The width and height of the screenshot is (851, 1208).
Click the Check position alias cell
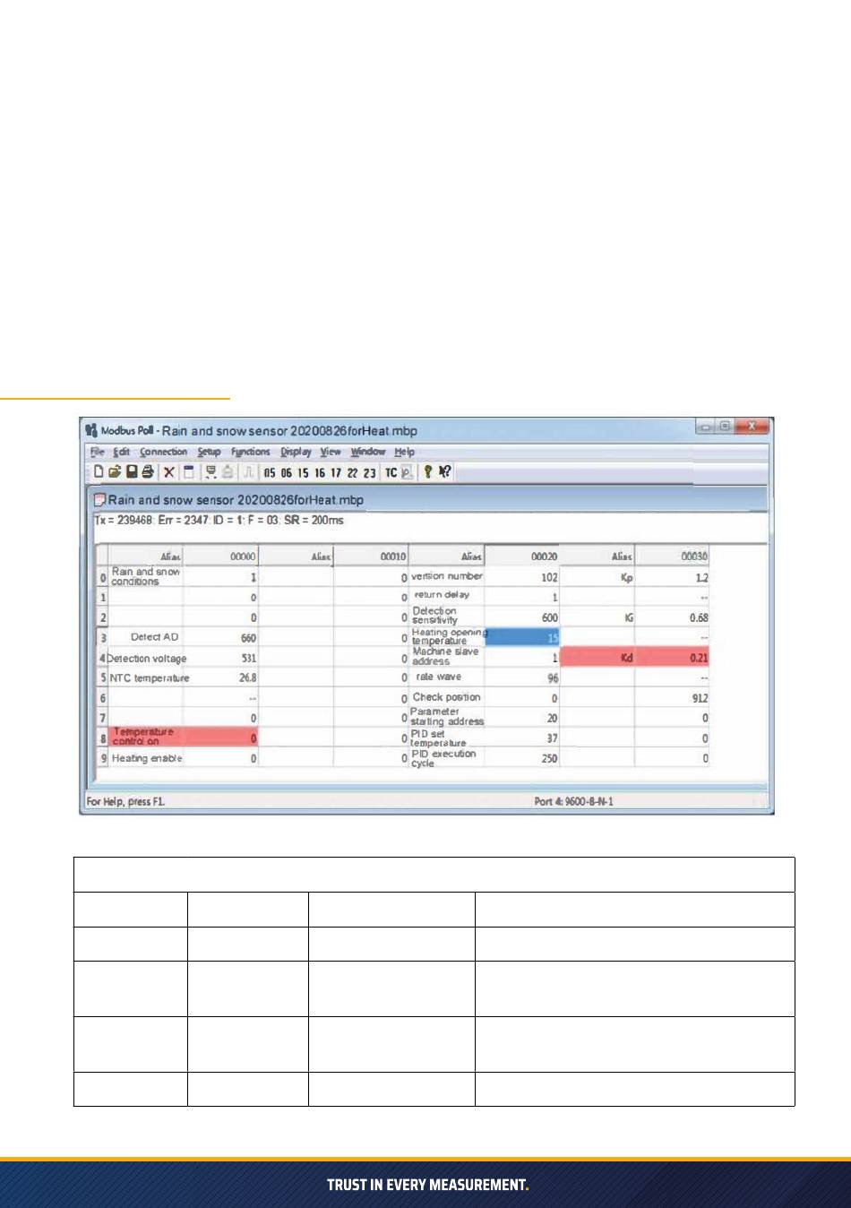(x=447, y=697)
